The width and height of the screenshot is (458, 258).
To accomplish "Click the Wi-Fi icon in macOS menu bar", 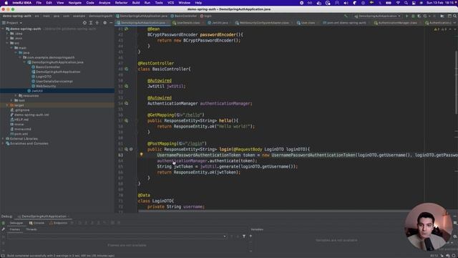I will (x=398, y=3).
